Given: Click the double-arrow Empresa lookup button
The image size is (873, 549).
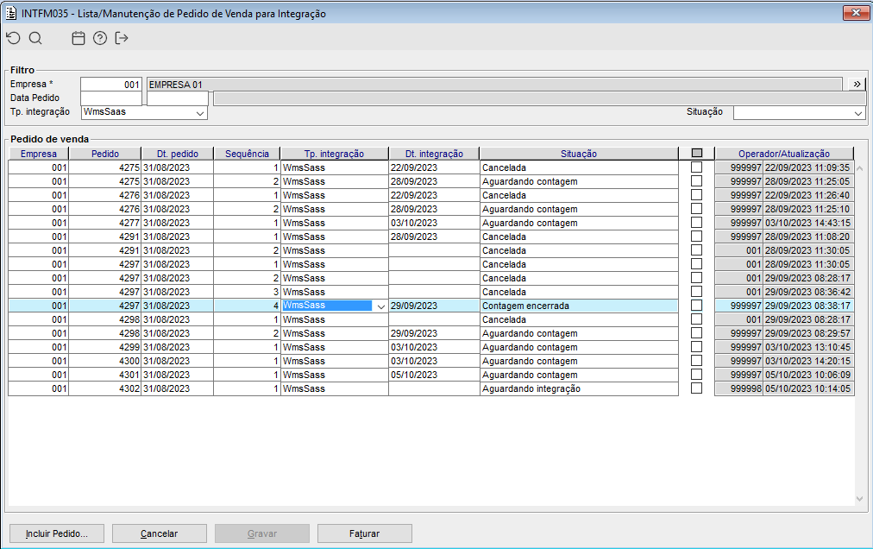Looking at the screenshot, I should pos(857,84).
